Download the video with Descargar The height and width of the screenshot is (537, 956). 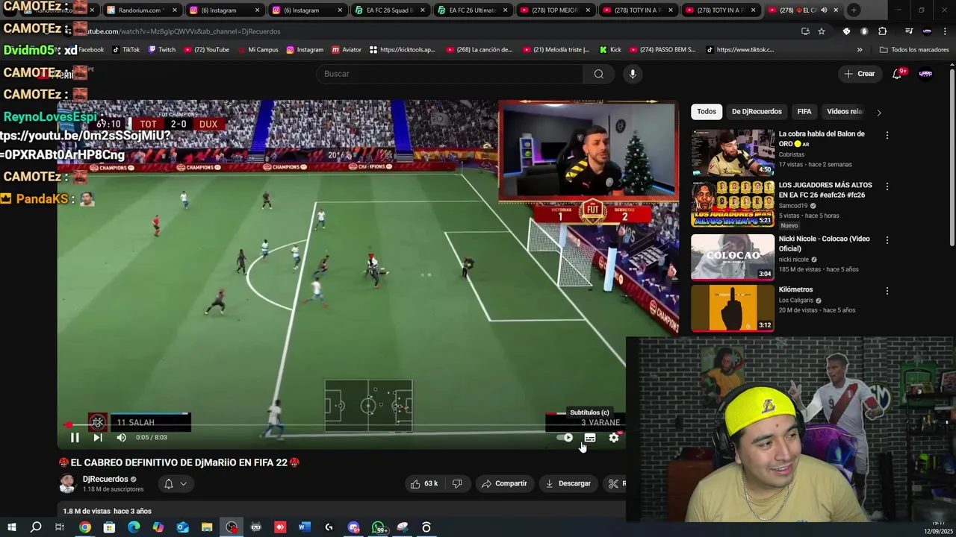click(x=568, y=483)
